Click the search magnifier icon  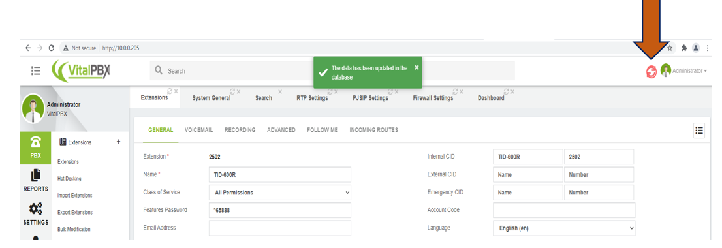click(x=159, y=71)
